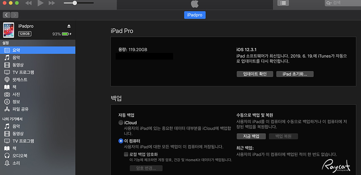Click the search field 검색
Image resolution: width=361 pixels, height=175 pixels.
point(343,3)
